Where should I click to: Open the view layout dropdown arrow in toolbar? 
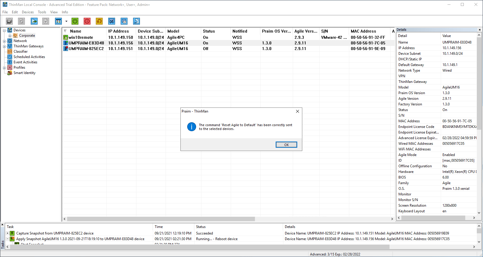(x=66, y=21)
